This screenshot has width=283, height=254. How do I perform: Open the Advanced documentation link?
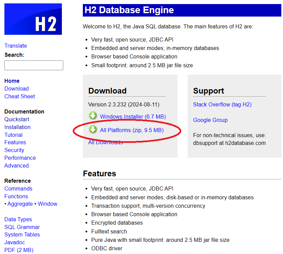coord(17,166)
